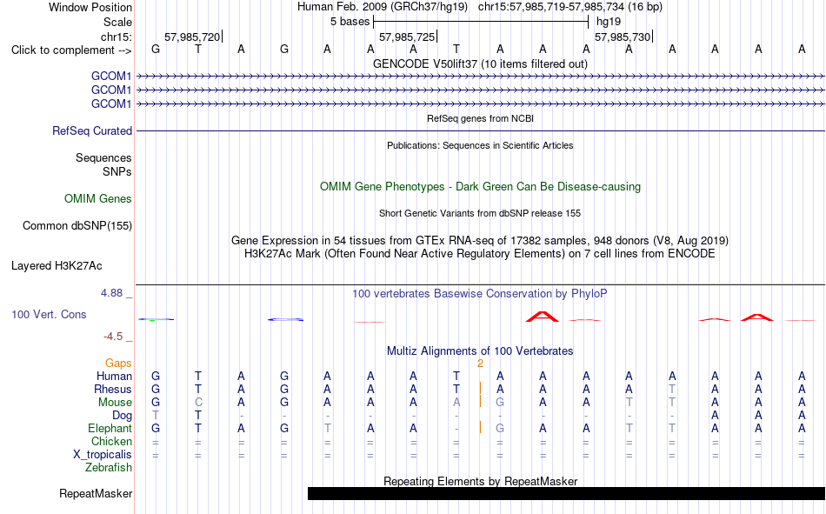Screen dimensions: 826x514
Task: Open the OMIM Genes track label
Action: click(98, 199)
